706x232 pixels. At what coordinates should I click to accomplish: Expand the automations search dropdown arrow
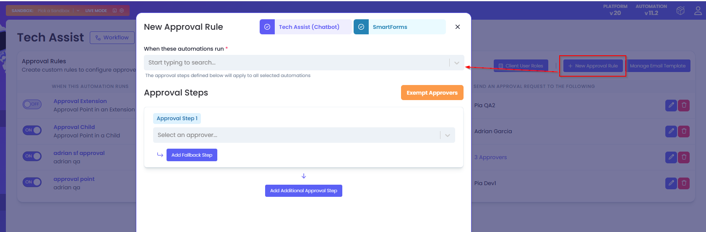click(456, 63)
